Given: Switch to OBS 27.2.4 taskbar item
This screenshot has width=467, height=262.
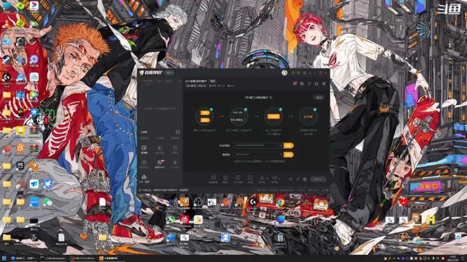Looking at the screenshot, I should pos(83,258).
